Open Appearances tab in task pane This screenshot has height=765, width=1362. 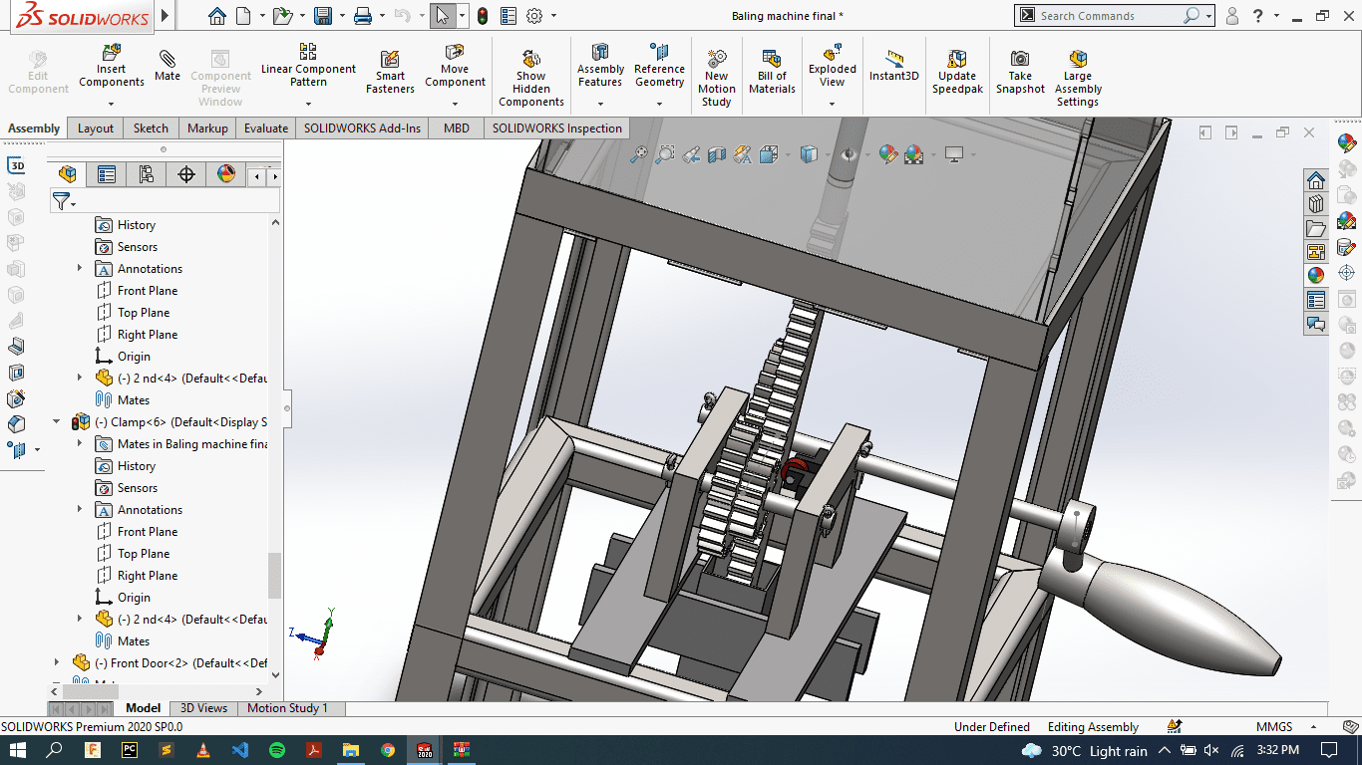coord(1316,276)
